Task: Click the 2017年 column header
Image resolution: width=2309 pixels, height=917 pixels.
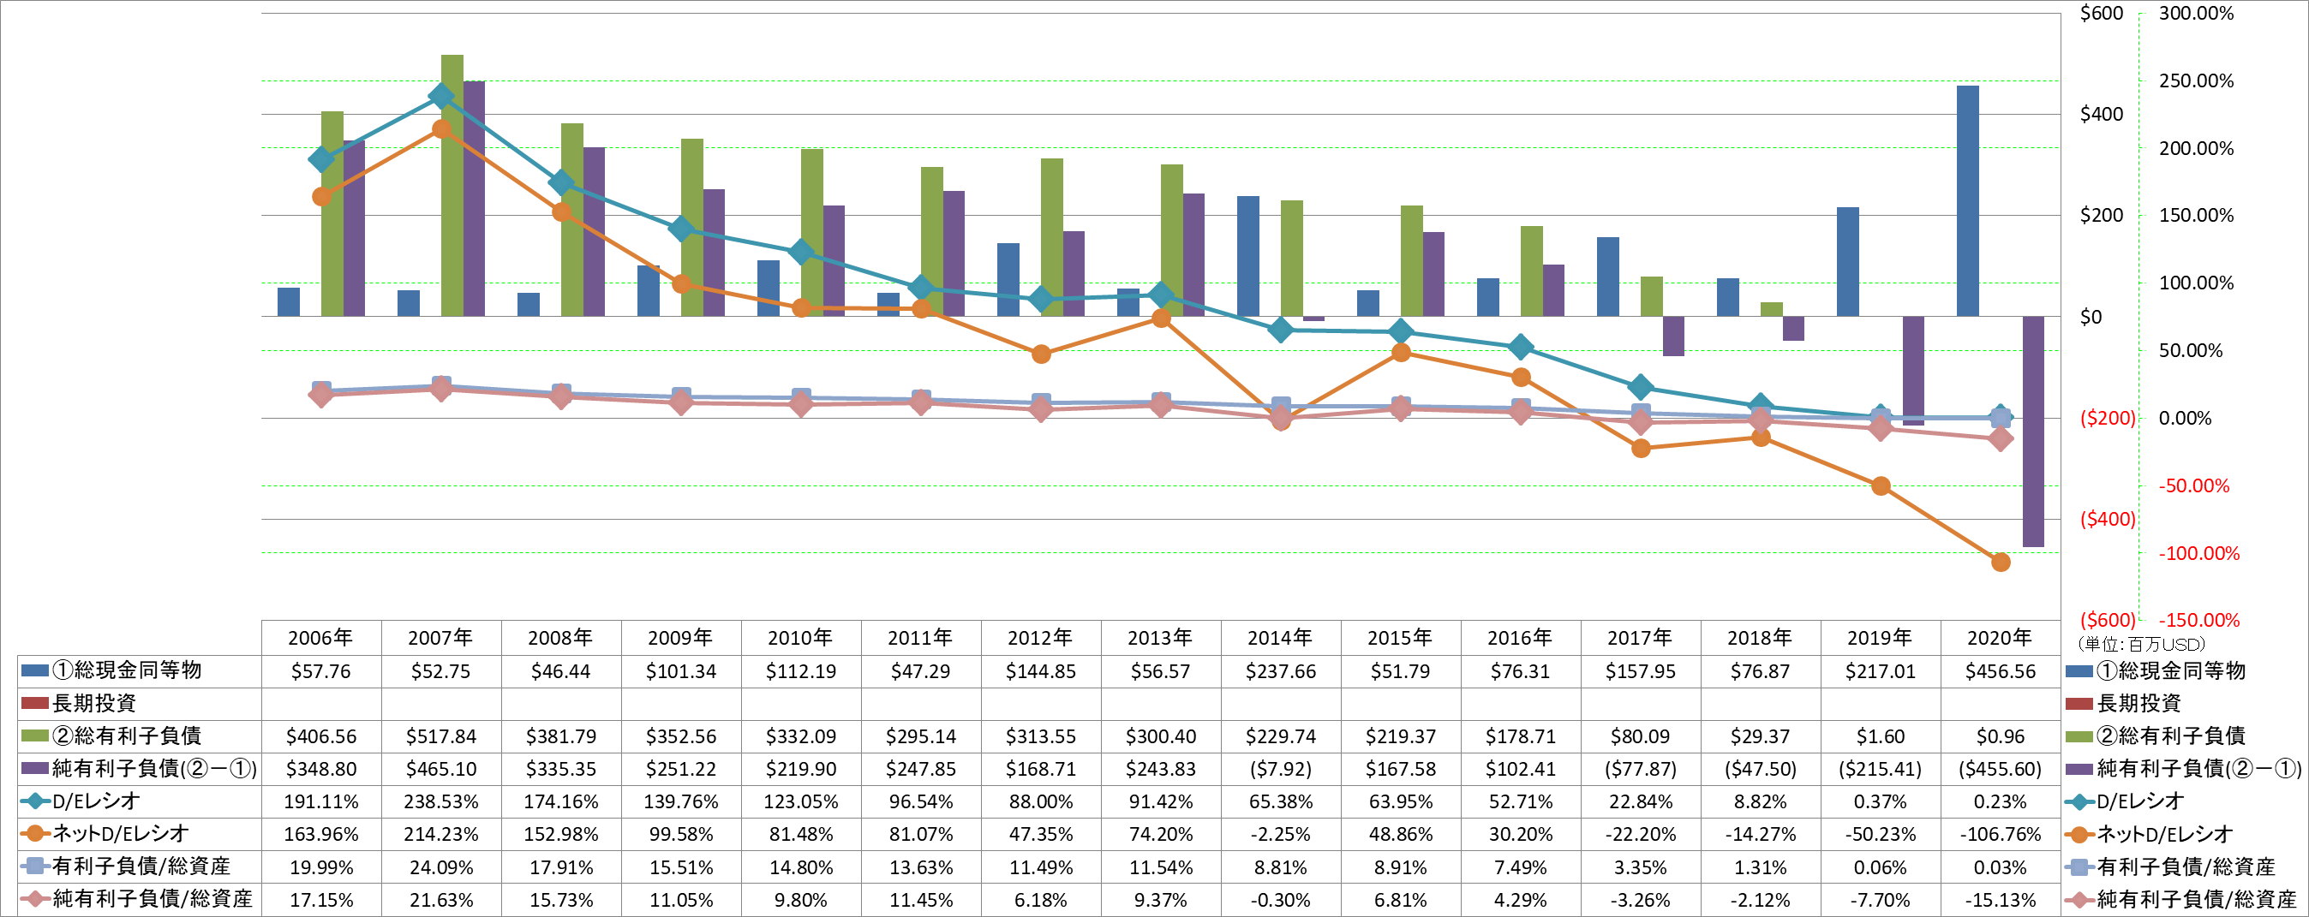Action: click(x=1641, y=638)
